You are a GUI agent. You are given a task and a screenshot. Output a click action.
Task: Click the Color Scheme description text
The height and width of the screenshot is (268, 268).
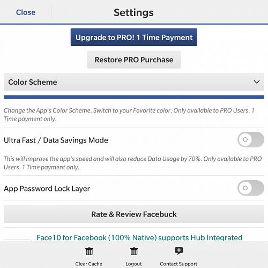129,115
